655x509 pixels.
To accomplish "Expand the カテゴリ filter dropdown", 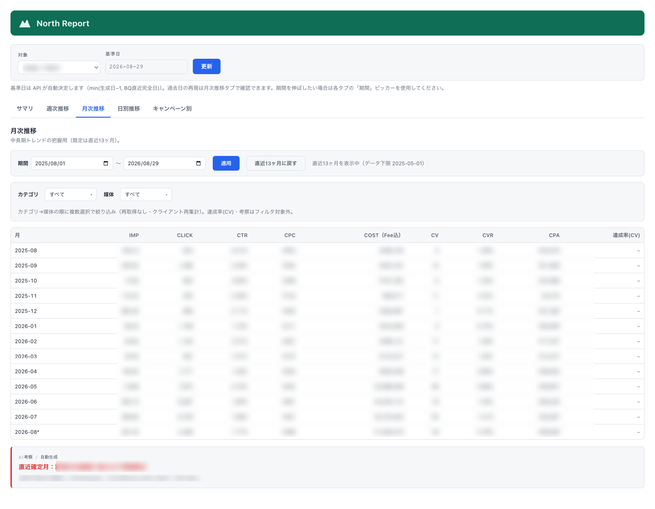I will (x=70, y=194).
